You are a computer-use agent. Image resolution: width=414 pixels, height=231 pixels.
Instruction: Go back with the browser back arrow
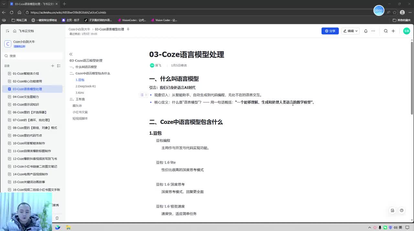pos(4,12)
